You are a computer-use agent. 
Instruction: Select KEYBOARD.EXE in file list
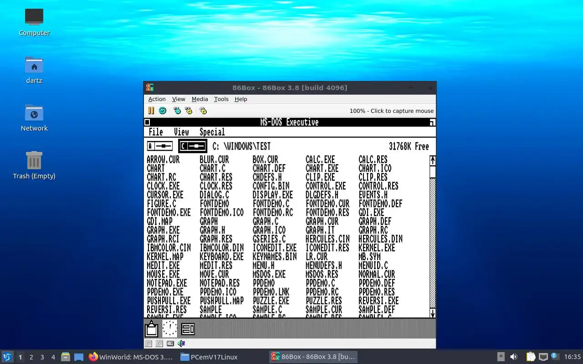[x=222, y=257]
